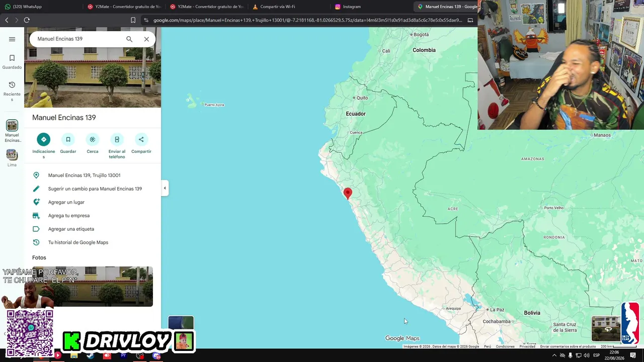Save the place with Guardar
Screen dimensions: 644x362
68,143
